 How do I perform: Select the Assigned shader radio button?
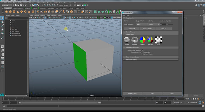[x=142, y=54]
